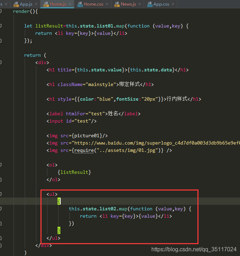Toggle fold marker on this.state.list02.map line
Viewport: 240px width, 256px height.
(x=1, y=209)
